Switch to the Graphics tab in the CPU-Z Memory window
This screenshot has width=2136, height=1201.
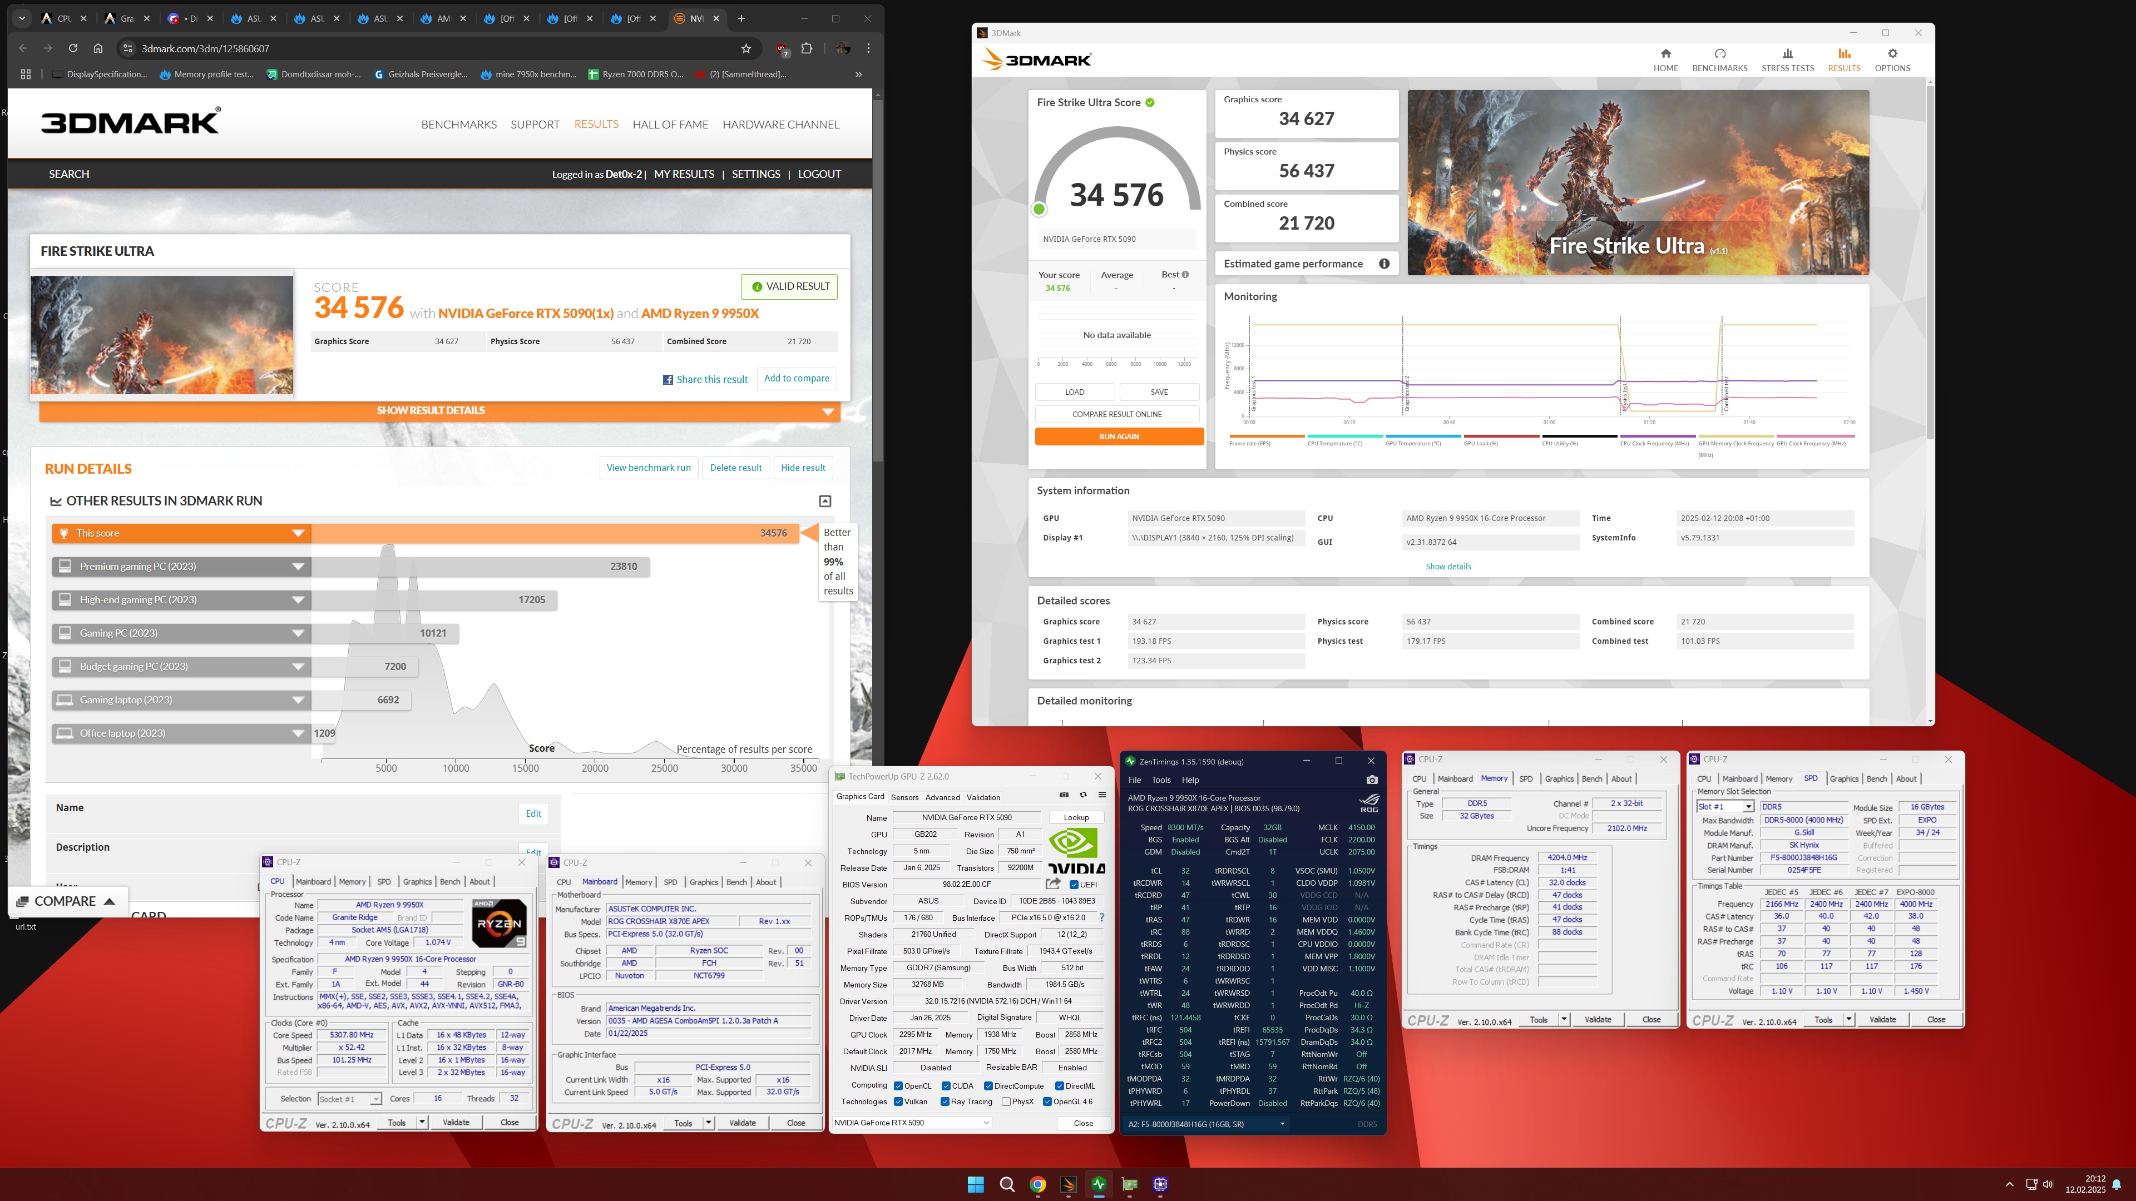pos(1559,778)
